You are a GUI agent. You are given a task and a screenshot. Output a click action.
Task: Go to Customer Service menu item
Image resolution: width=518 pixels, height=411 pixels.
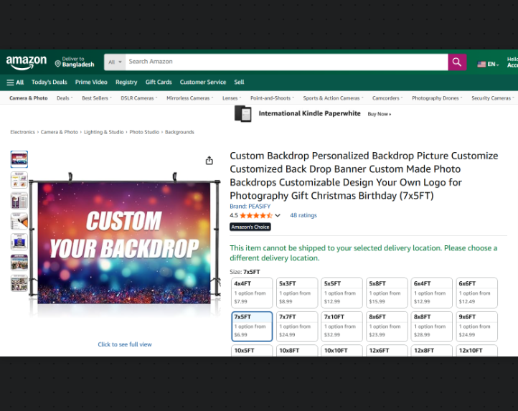tap(202, 82)
